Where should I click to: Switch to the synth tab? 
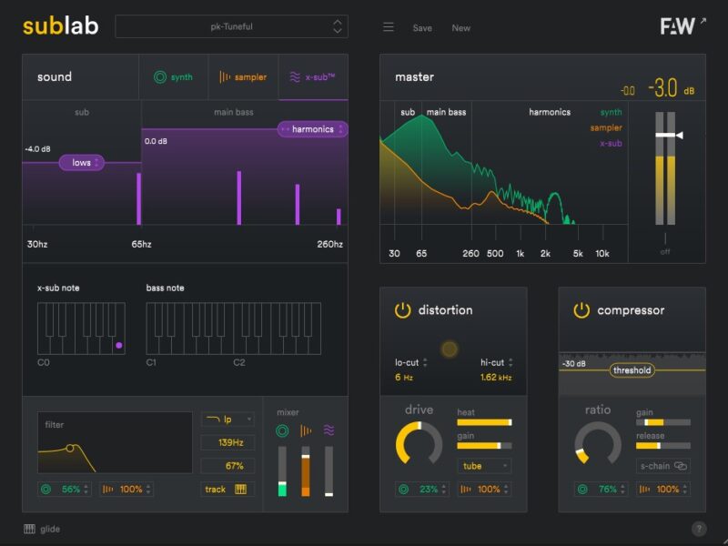click(173, 77)
